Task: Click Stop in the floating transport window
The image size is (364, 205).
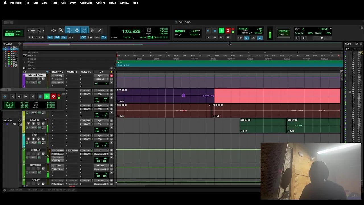Action: 40,97
